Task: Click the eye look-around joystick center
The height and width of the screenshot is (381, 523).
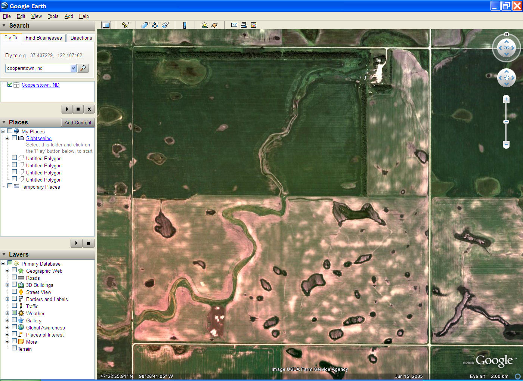Action: click(507, 48)
